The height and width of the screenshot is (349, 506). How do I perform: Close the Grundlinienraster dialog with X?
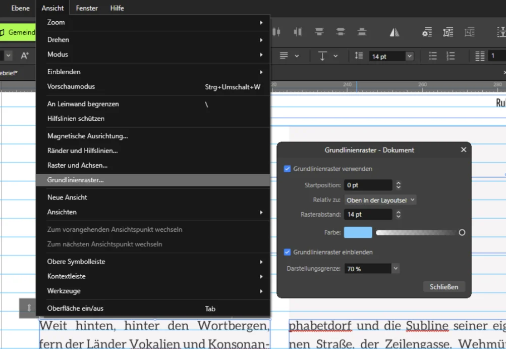(464, 149)
